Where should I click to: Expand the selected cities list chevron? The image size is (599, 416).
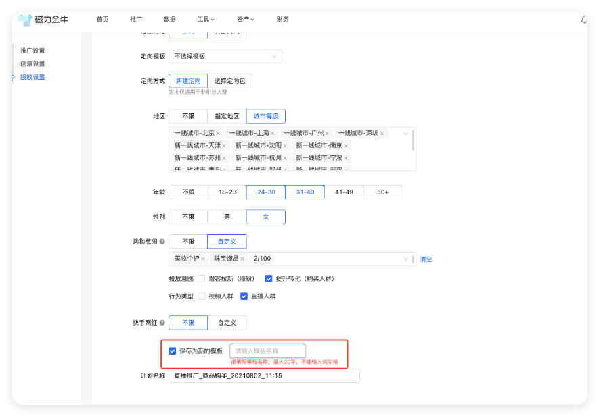[x=406, y=133]
